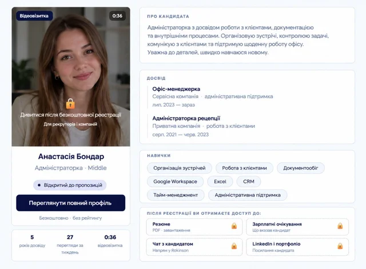Click the Адміністраторка рецепції job title
Screen dimensions: 366x269
[x=186, y=118]
